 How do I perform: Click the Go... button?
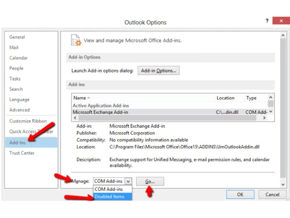pyautogui.click(x=150, y=181)
